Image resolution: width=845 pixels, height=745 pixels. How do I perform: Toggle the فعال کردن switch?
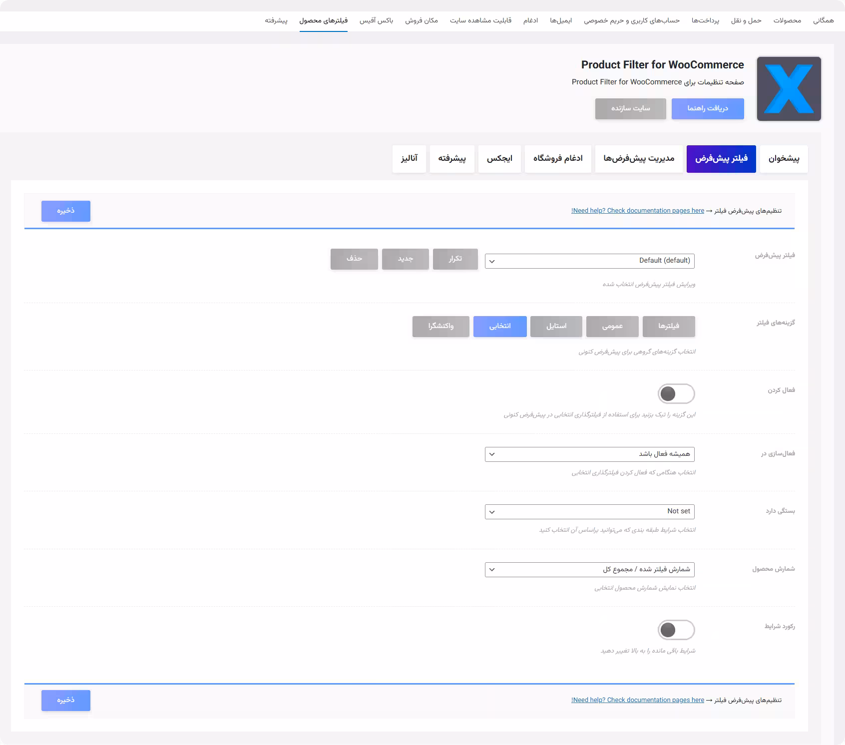pyautogui.click(x=676, y=393)
